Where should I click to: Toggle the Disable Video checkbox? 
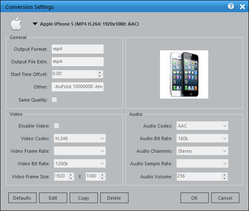56,126
